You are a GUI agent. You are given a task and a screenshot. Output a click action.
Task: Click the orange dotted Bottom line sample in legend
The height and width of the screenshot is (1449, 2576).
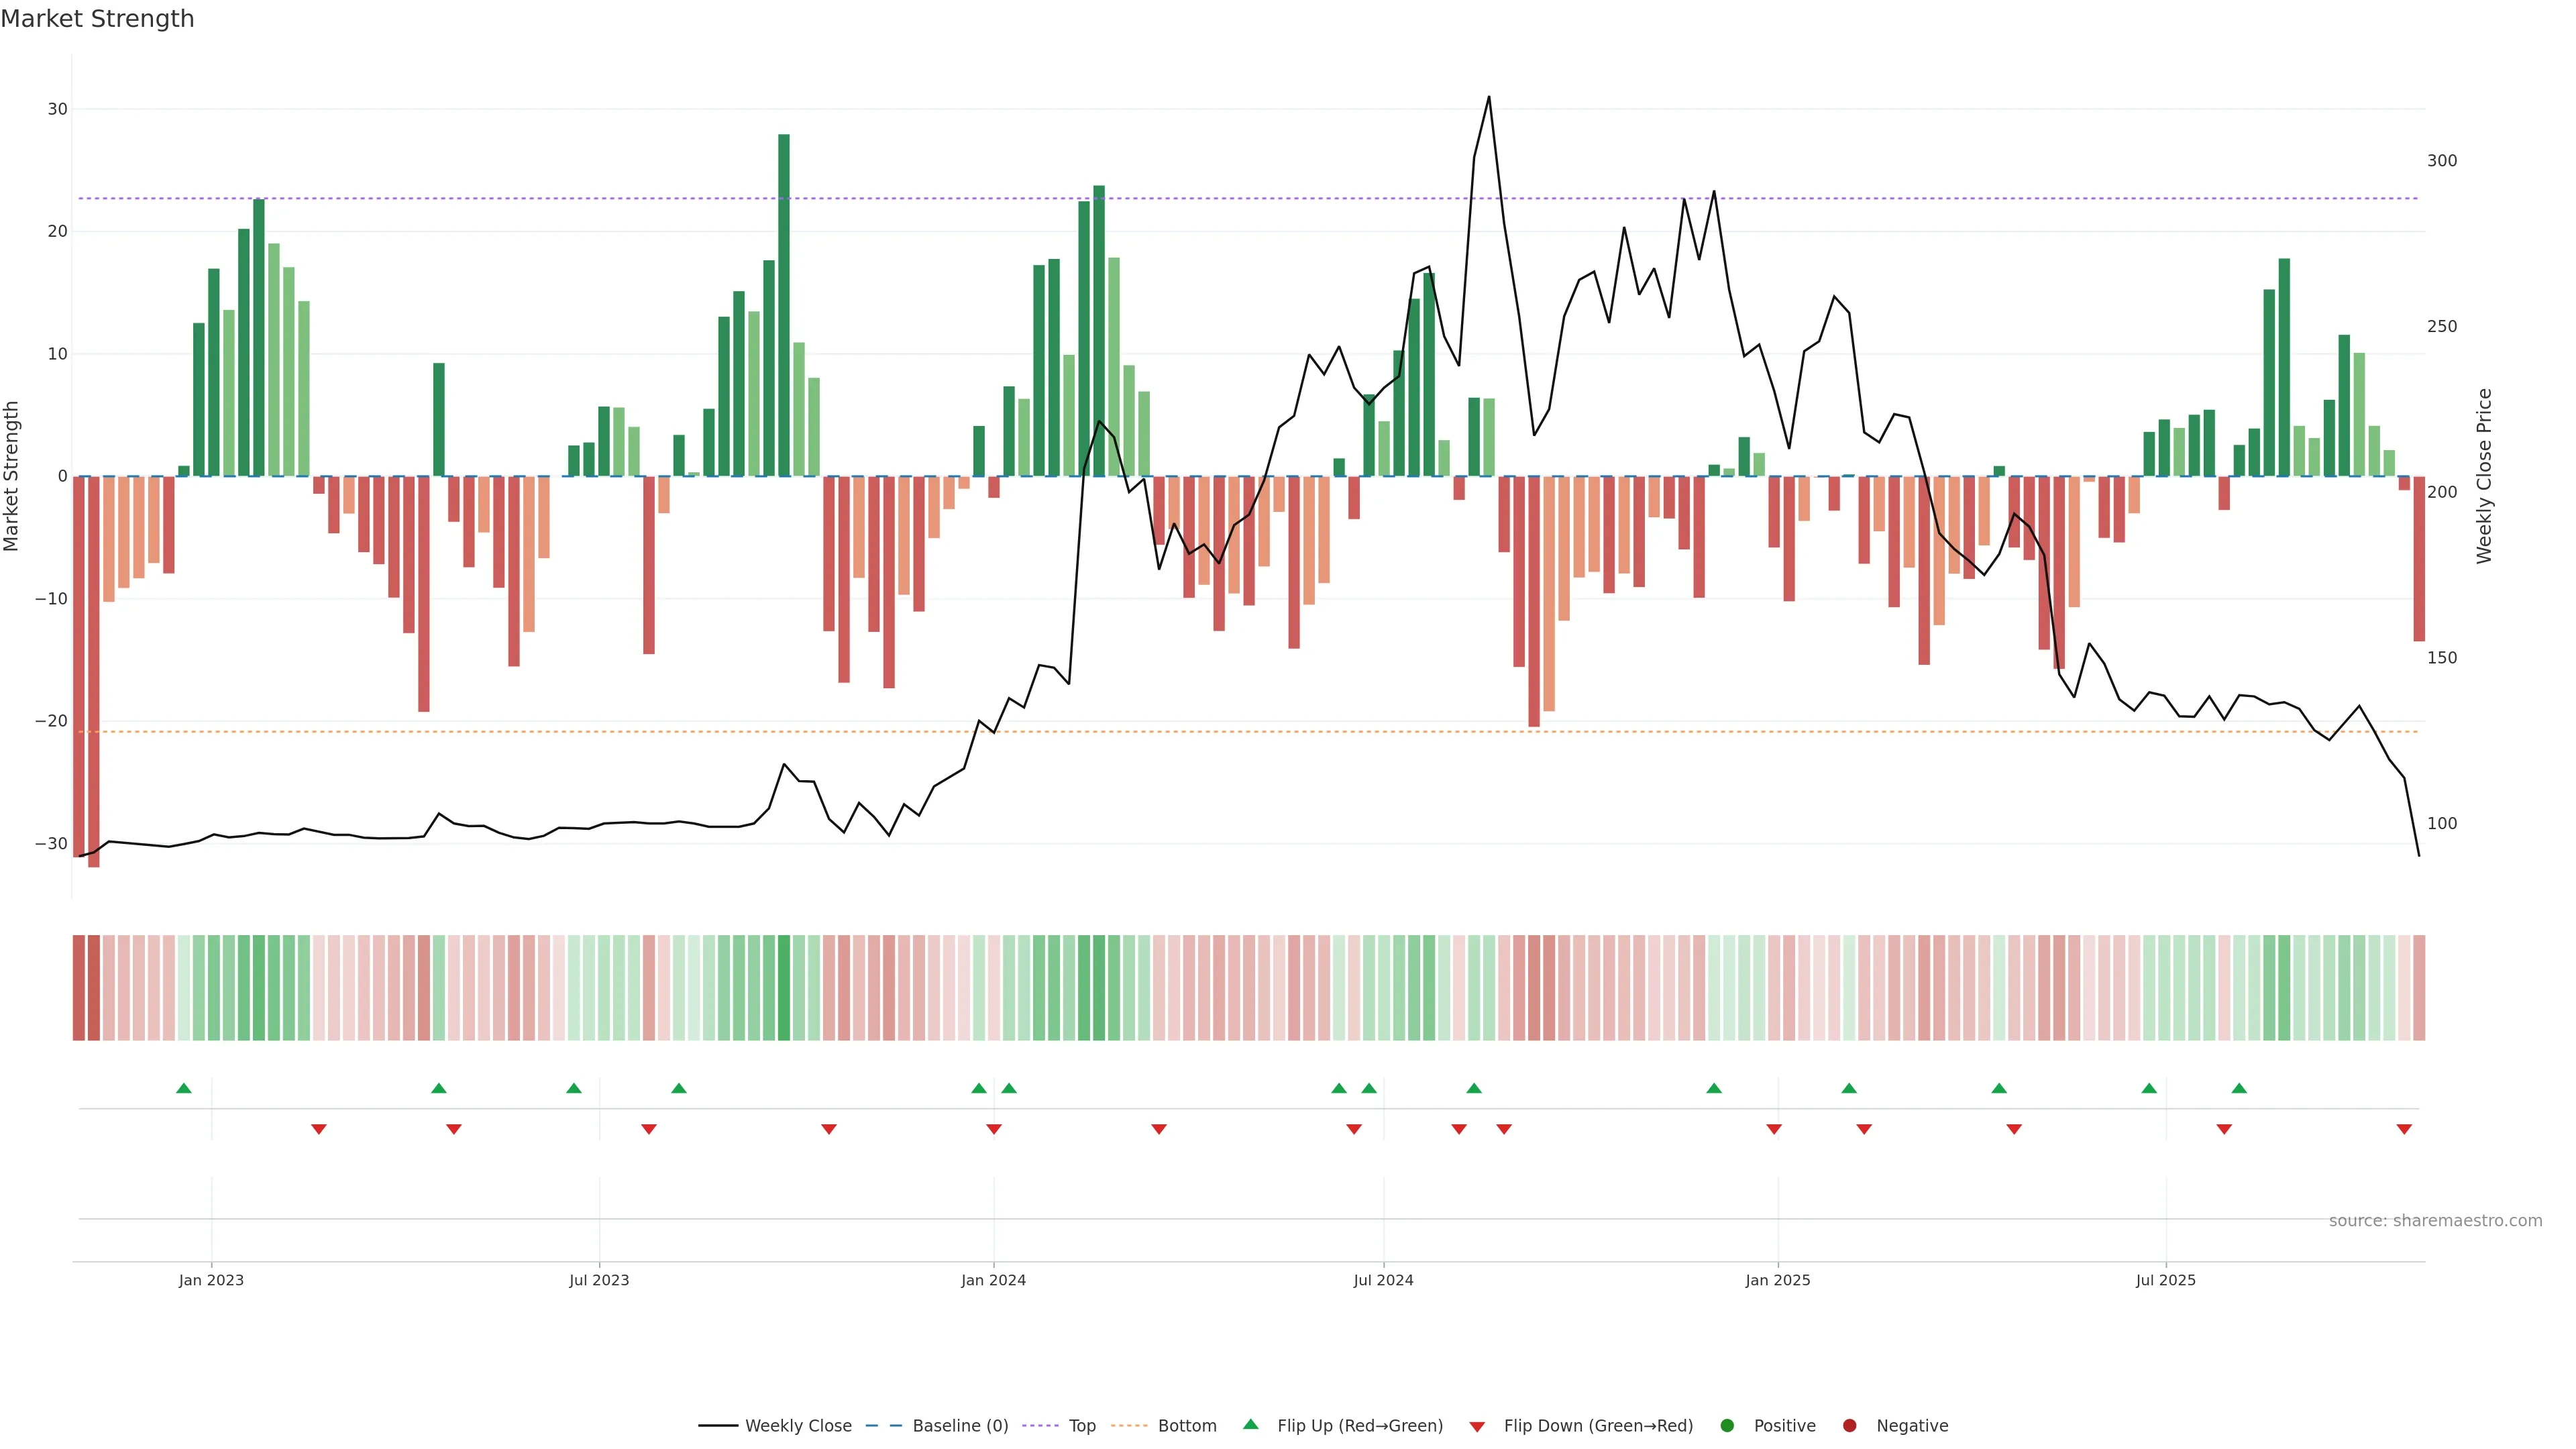[x=1129, y=1426]
